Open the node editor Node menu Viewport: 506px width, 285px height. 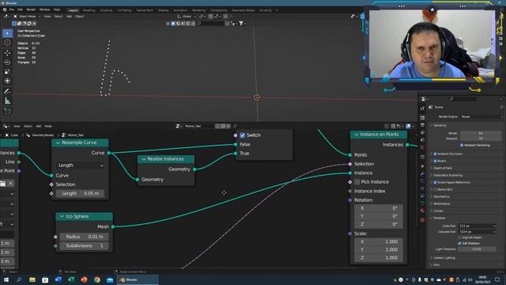(x=48, y=126)
